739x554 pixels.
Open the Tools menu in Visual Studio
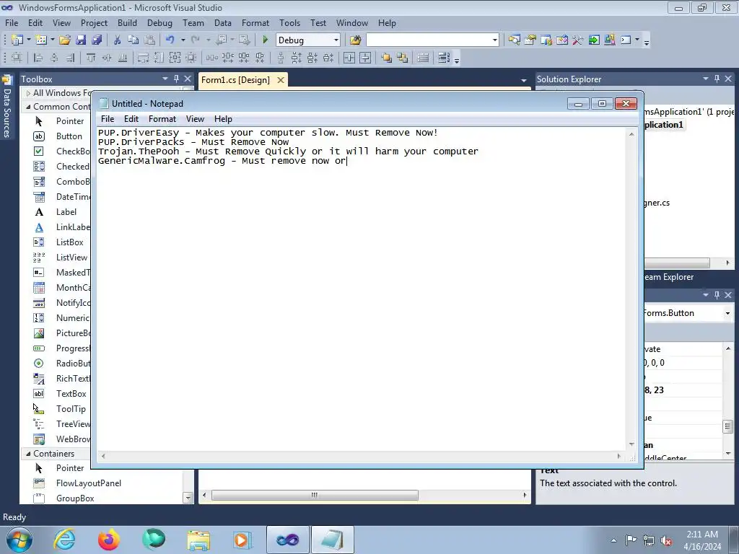click(289, 22)
